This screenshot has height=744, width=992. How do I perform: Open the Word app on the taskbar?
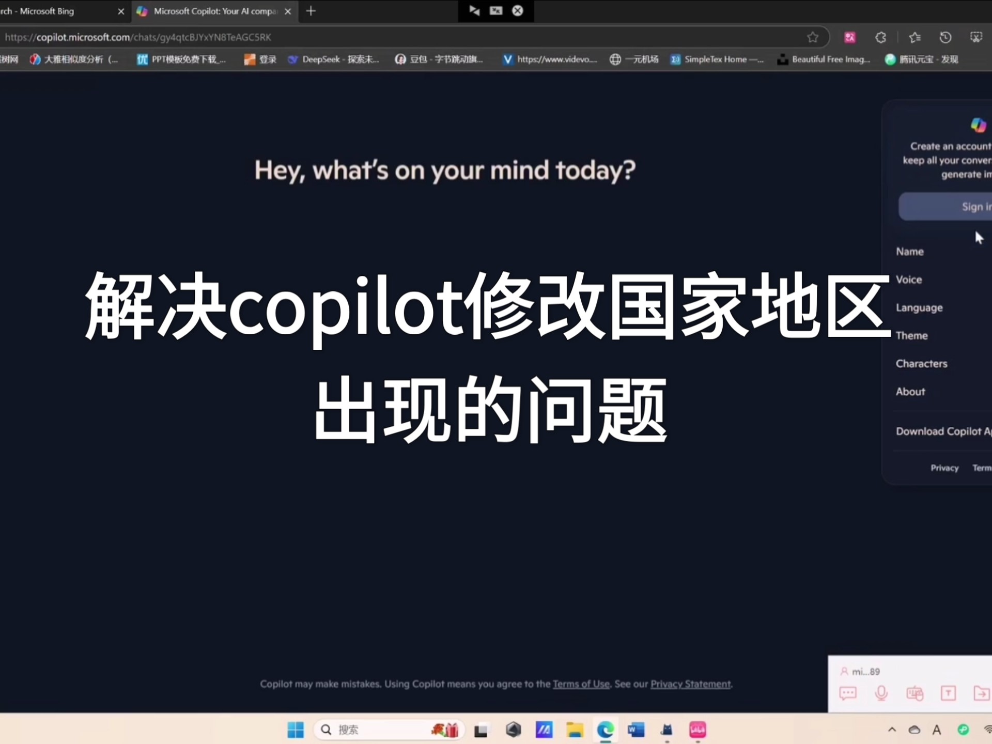(636, 730)
